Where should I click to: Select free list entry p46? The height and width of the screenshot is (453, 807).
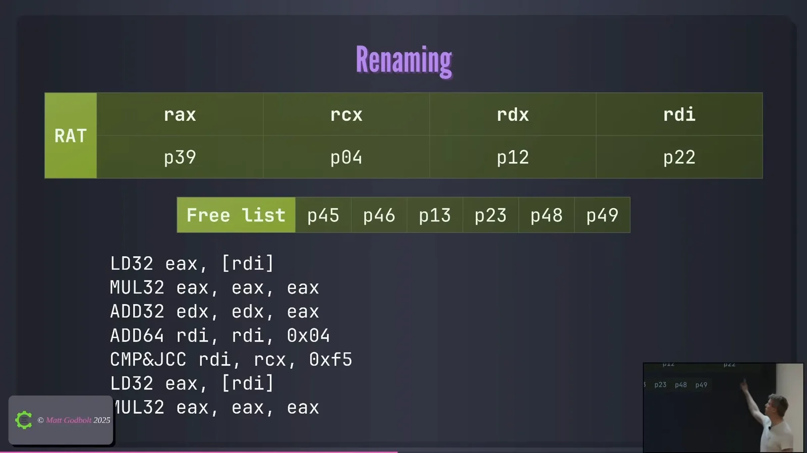tap(379, 215)
